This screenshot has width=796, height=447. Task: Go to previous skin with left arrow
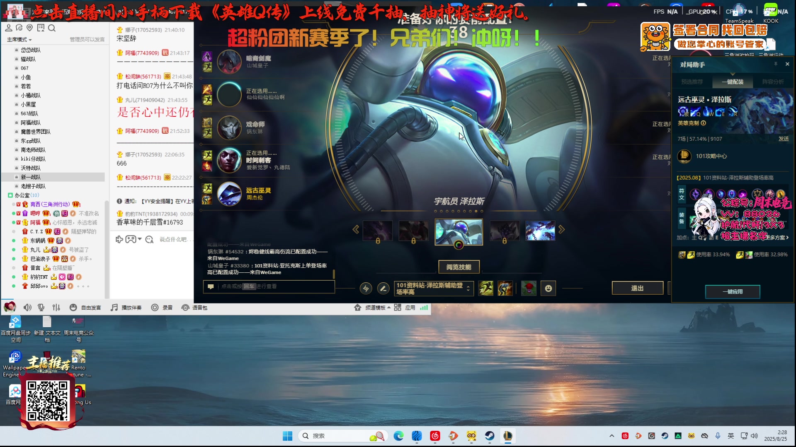pyautogui.click(x=356, y=229)
